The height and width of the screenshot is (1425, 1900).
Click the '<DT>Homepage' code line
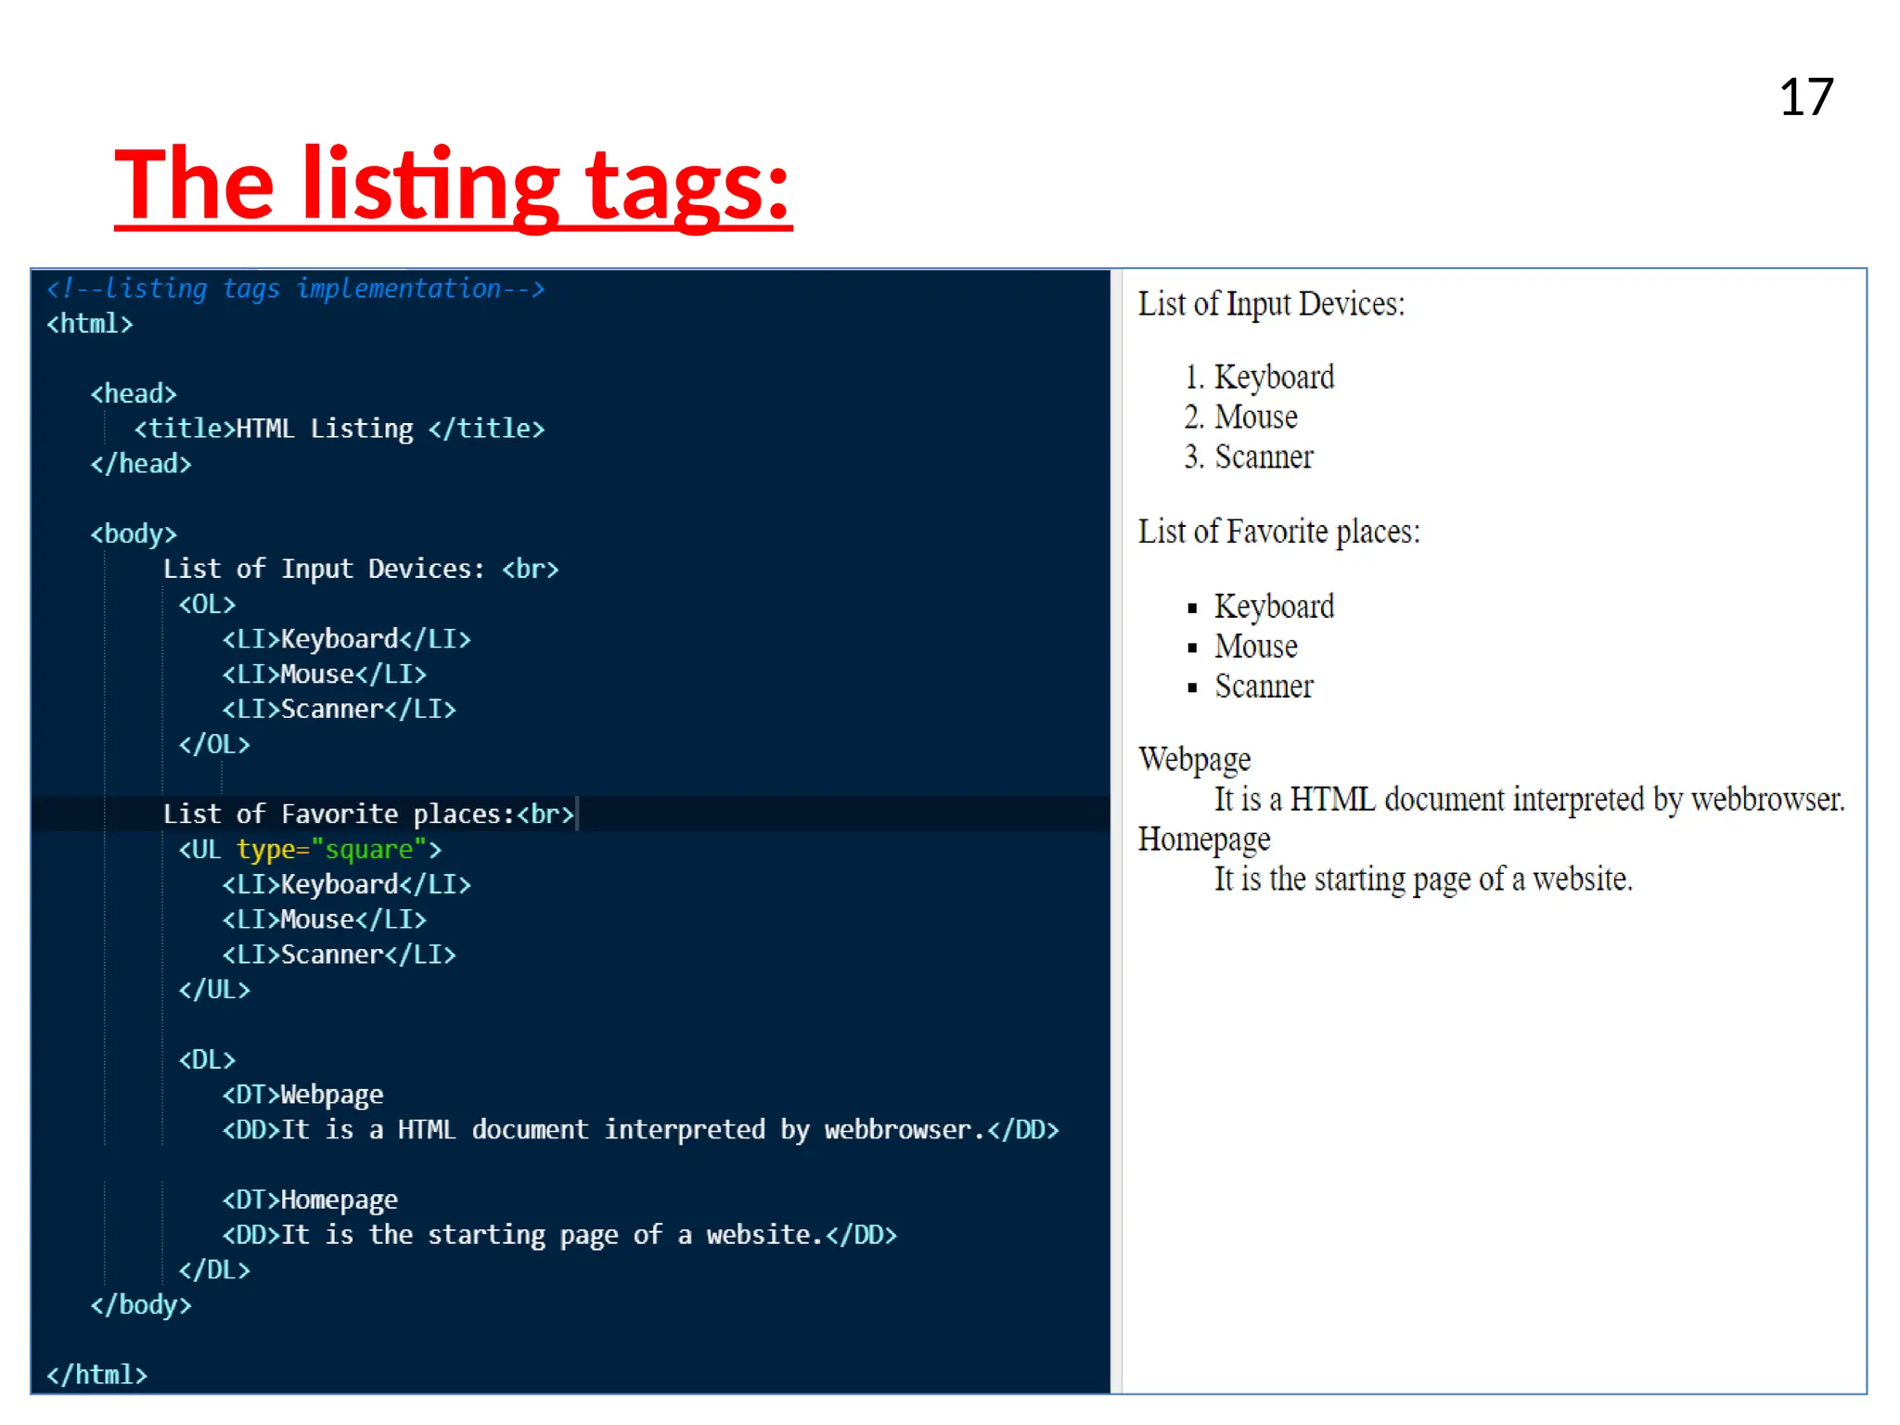[310, 1200]
